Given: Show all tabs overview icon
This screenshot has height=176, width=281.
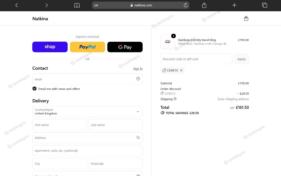Looking at the screenshot, I should click(x=265, y=5).
